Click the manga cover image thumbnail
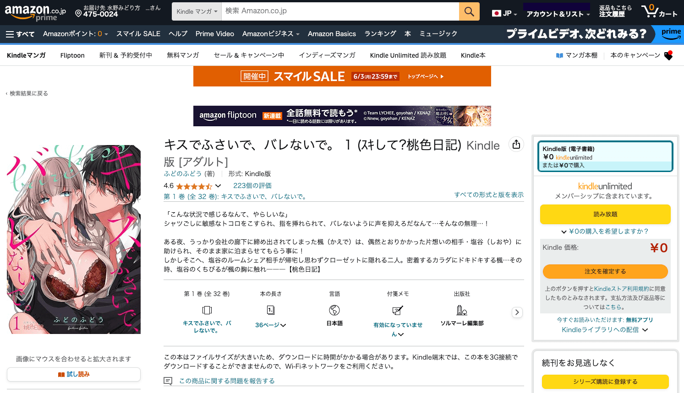Viewport: 684px width, 393px height. coord(74,239)
